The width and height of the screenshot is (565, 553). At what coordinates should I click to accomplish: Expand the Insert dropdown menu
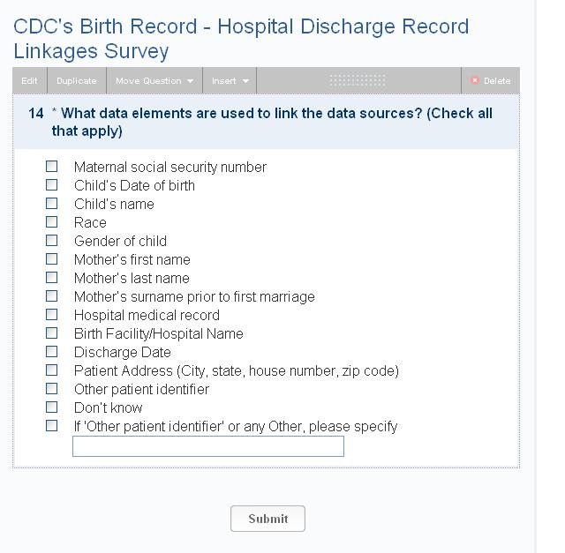tap(230, 80)
